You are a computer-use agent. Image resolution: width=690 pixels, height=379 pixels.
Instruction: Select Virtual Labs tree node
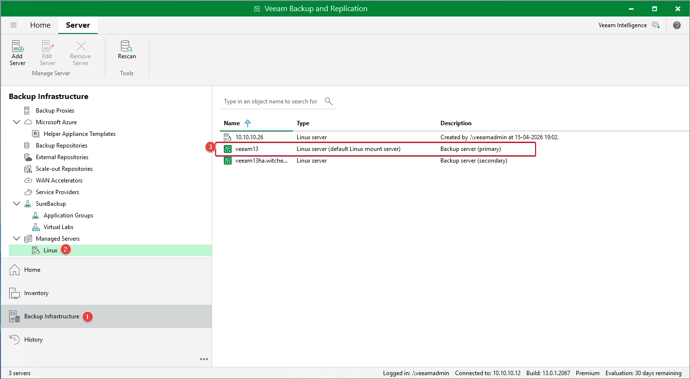pyautogui.click(x=58, y=227)
